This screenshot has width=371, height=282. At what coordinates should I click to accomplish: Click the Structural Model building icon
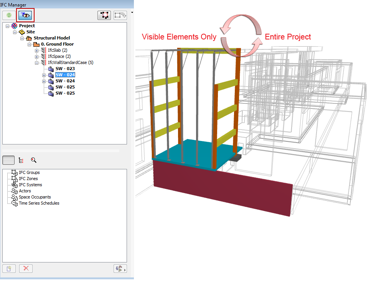point(29,38)
